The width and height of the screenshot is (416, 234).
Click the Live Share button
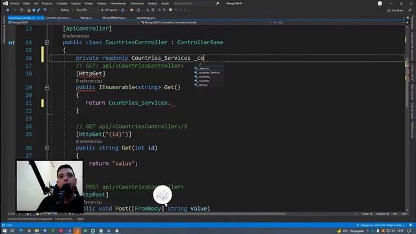point(395,10)
